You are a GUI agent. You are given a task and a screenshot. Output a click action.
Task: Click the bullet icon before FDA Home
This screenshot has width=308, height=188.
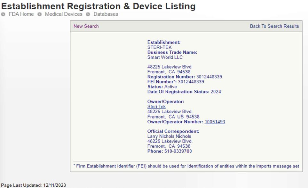[x=4, y=14]
